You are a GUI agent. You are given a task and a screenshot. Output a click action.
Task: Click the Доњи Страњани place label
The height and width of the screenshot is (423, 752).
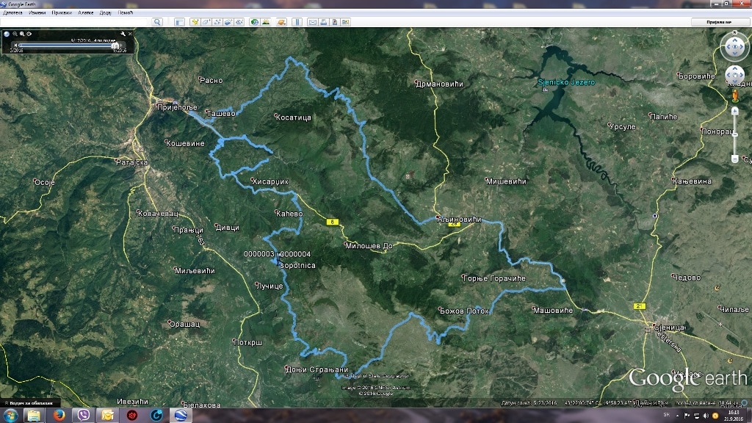coord(317,369)
